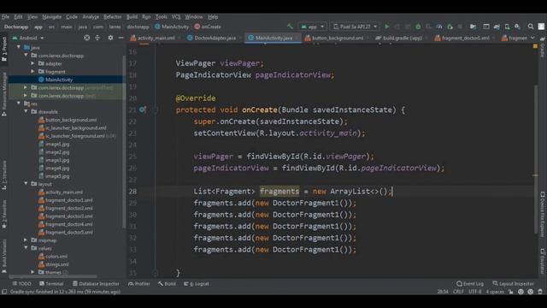
Task: Fold the onCreate method on line 21
Action: (x=156, y=110)
